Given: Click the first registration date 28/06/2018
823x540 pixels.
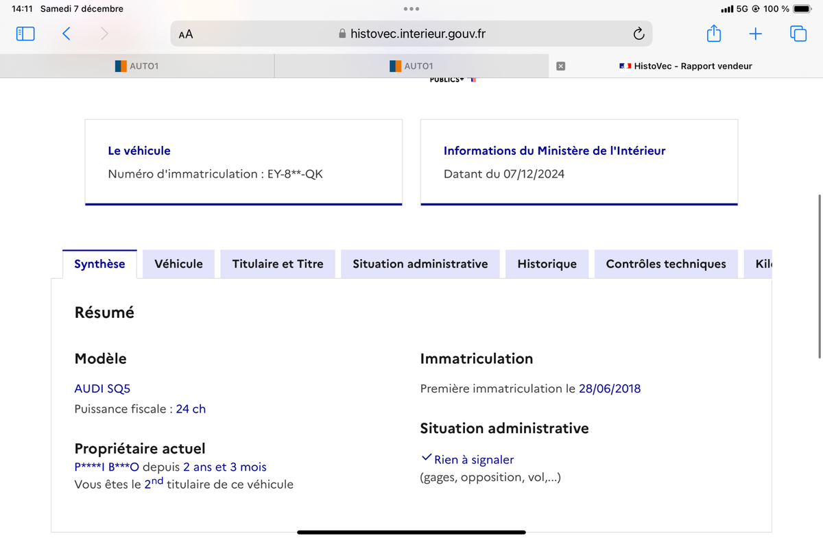Looking at the screenshot, I should (610, 389).
